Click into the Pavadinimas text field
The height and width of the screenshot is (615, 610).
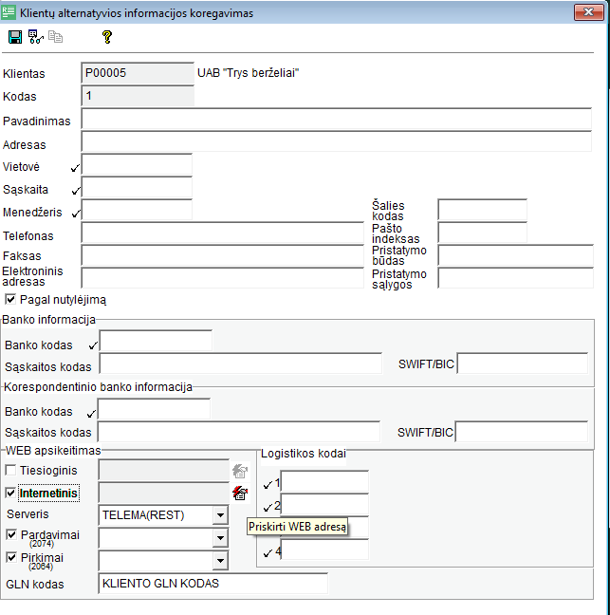(x=336, y=119)
